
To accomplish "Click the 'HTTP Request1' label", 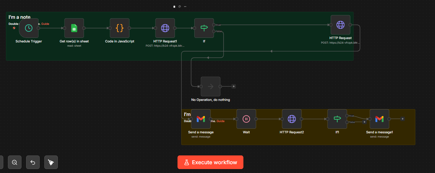I will (x=165, y=41).
